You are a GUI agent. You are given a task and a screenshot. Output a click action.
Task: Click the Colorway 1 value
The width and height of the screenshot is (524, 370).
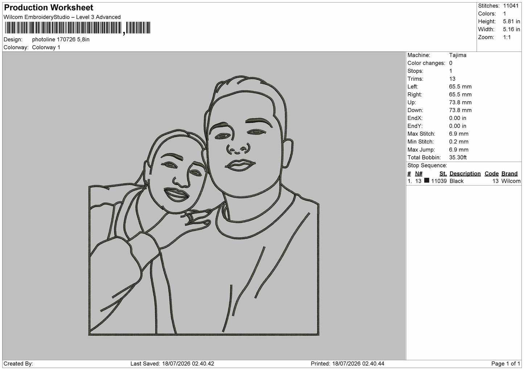(46, 47)
